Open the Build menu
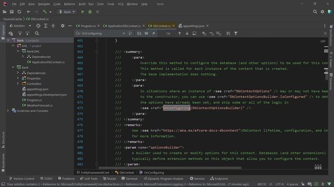The width and height of the screenshot is (334, 187). pyautogui.click(x=82, y=4)
